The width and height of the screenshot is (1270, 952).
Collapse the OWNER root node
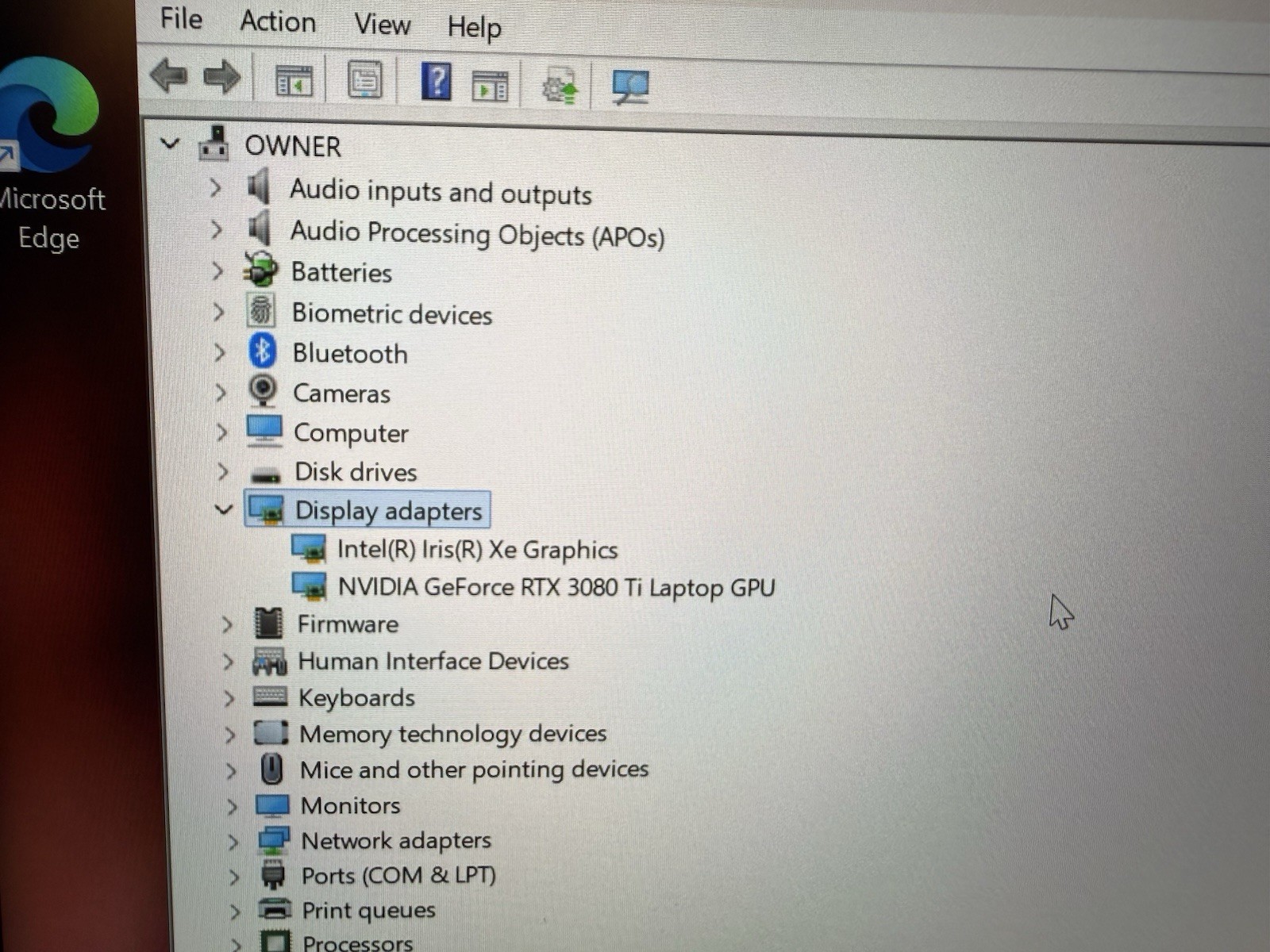coord(169,144)
